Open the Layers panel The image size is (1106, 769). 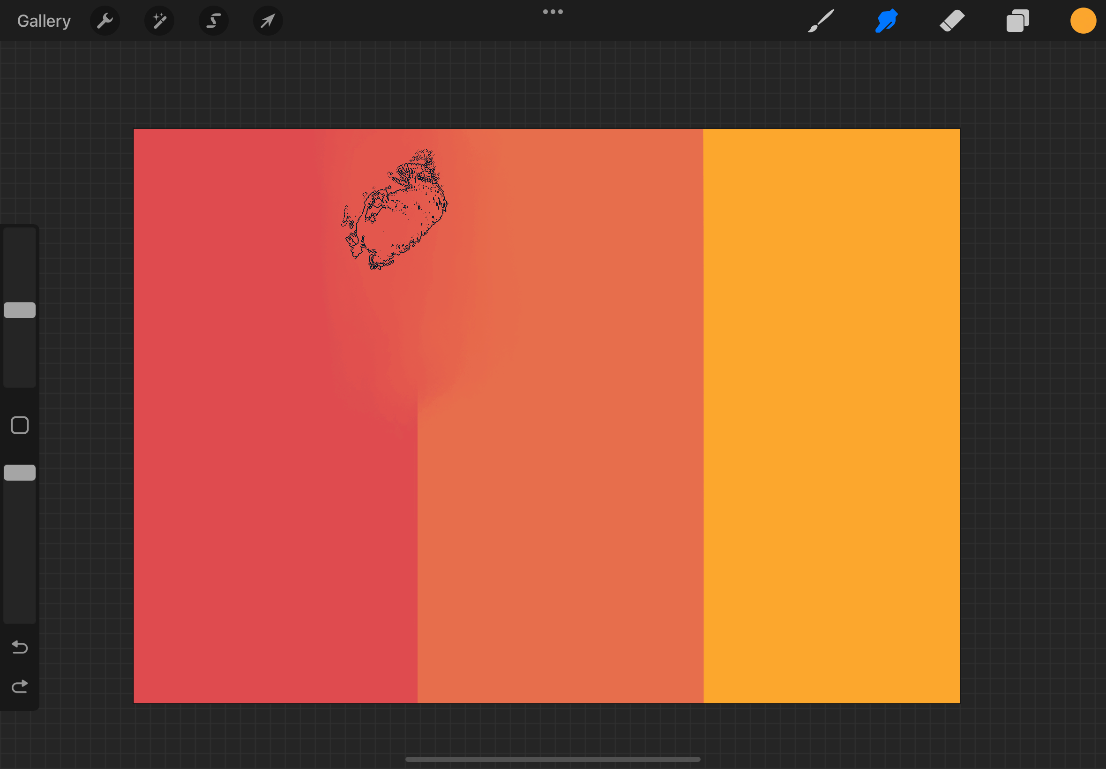tap(1016, 21)
